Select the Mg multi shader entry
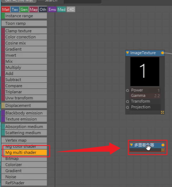172x187 pixels. [24, 153]
